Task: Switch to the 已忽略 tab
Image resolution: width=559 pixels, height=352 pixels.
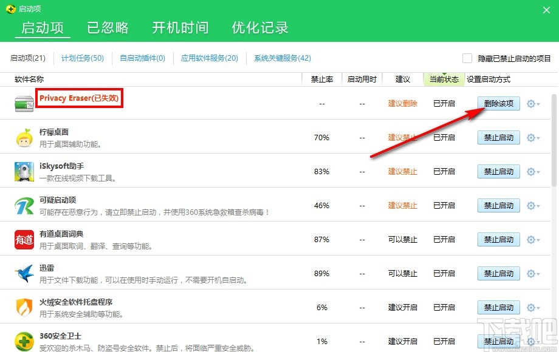Action: click(x=107, y=27)
